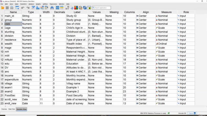Click the Decimals cell for mage row

click(x=60, y=48)
